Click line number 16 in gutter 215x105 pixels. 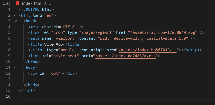coord(8,96)
